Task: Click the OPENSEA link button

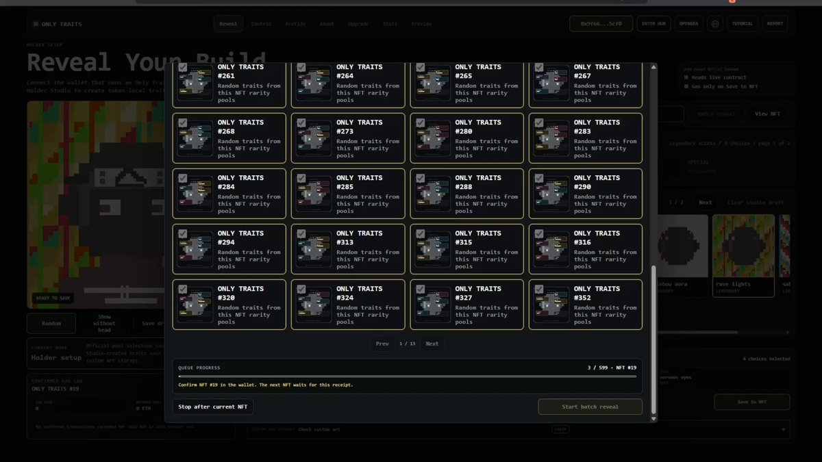Action: pyautogui.click(x=688, y=24)
